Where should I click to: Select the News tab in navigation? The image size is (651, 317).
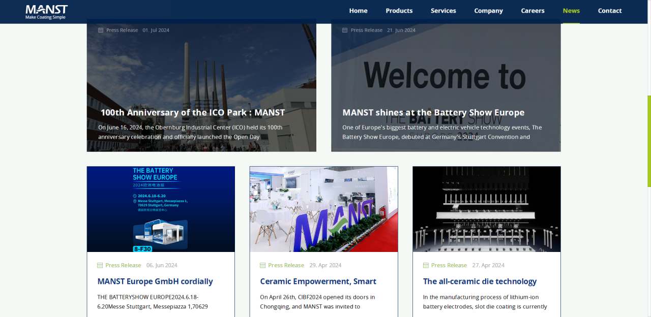coord(571,11)
